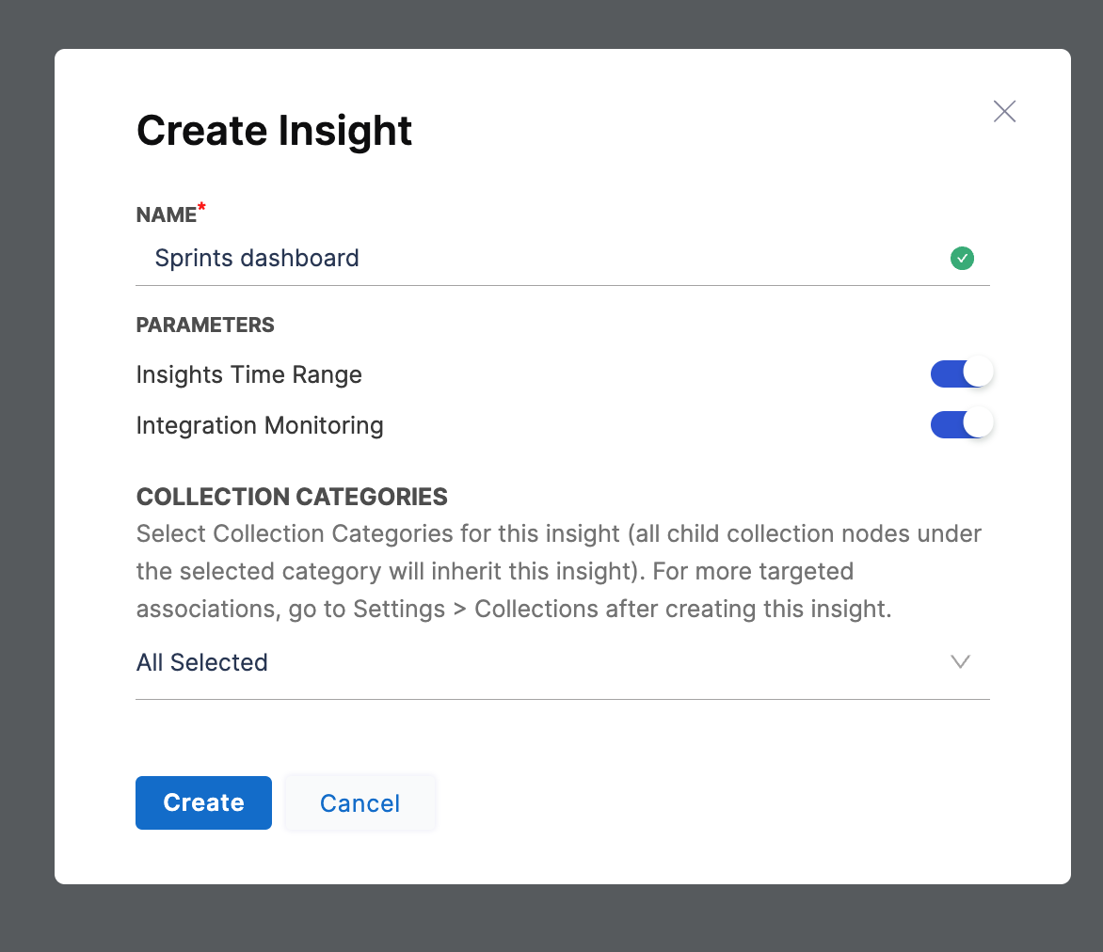1103x952 pixels.
Task: Focus the Sprints dashboard name field
Action: coord(257,259)
